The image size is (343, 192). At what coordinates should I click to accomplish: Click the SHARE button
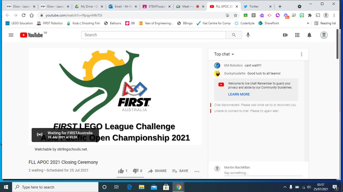pos(157,171)
